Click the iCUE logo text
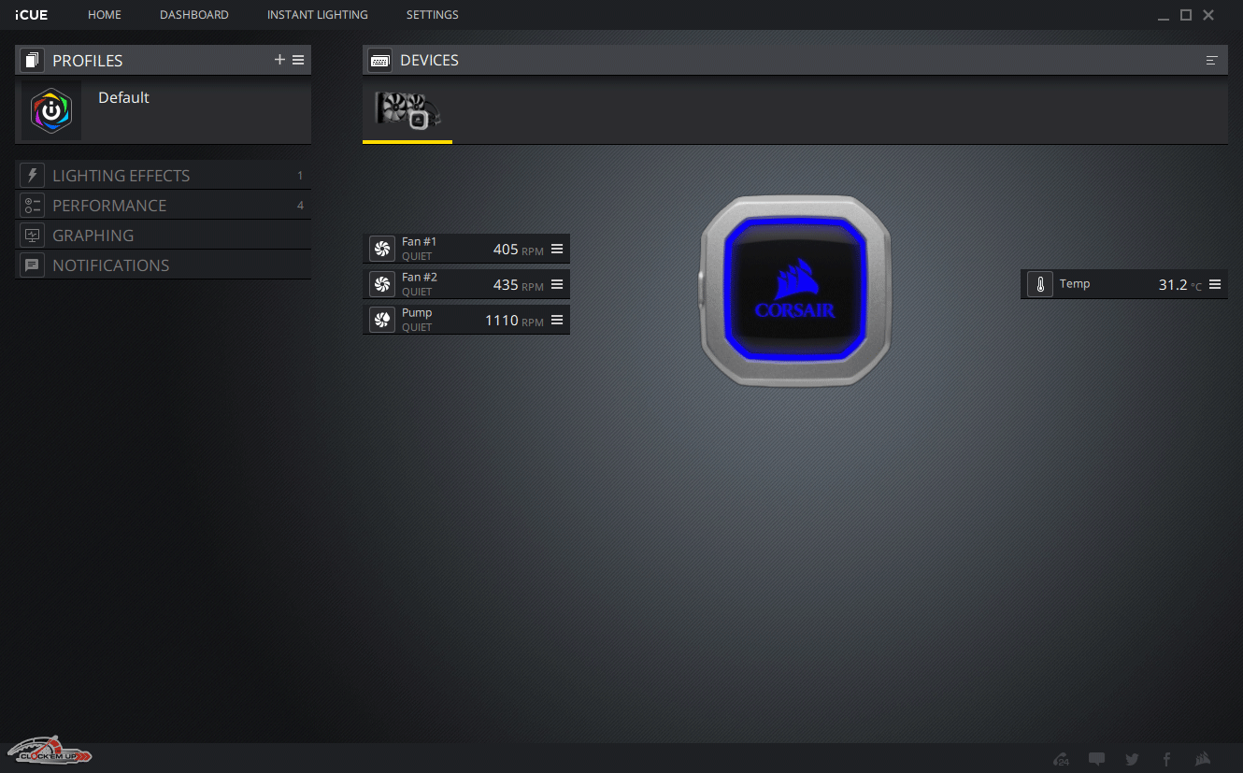 [x=31, y=15]
